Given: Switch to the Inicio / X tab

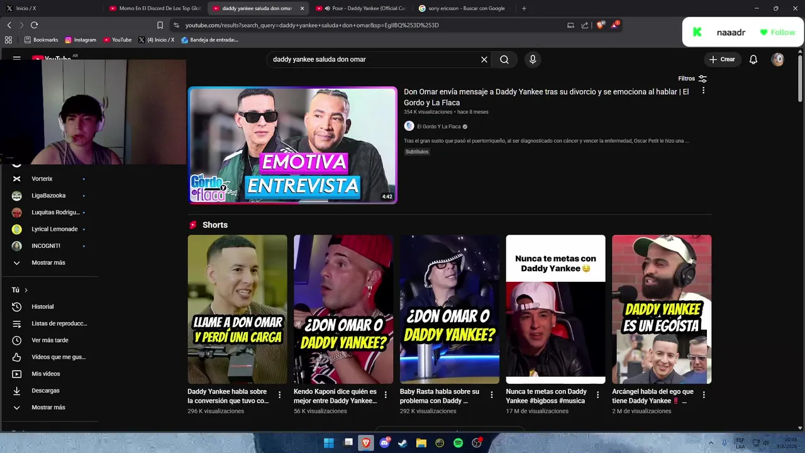Looking at the screenshot, I should pyautogui.click(x=50, y=8).
